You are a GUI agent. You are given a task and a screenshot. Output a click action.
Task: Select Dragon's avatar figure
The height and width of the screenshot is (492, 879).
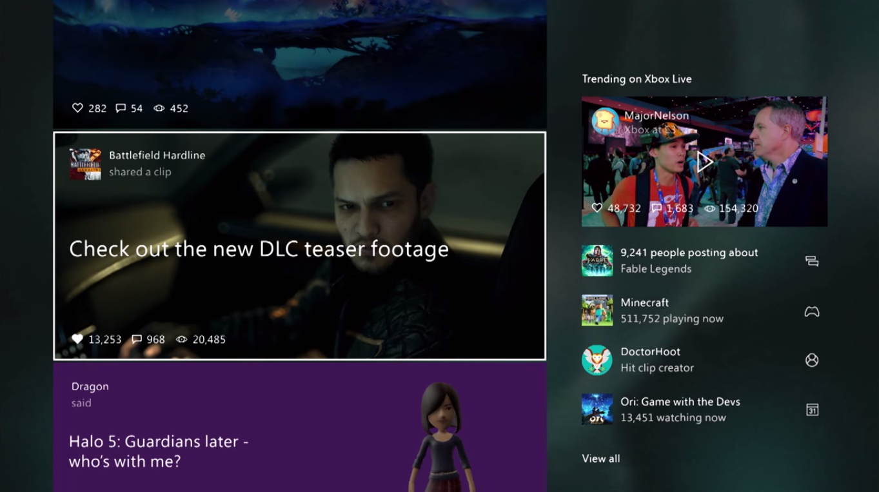pyautogui.click(x=441, y=437)
